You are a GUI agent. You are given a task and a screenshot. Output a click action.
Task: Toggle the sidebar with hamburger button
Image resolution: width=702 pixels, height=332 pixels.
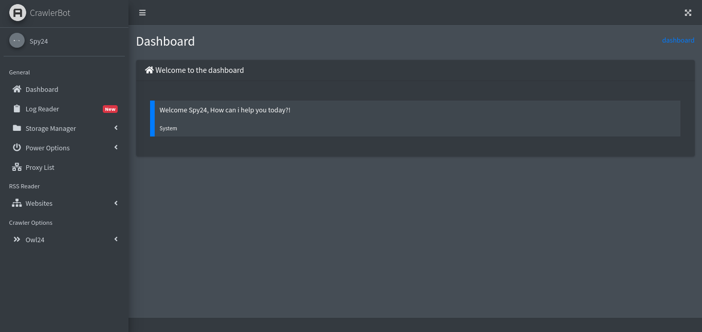click(x=142, y=13)
